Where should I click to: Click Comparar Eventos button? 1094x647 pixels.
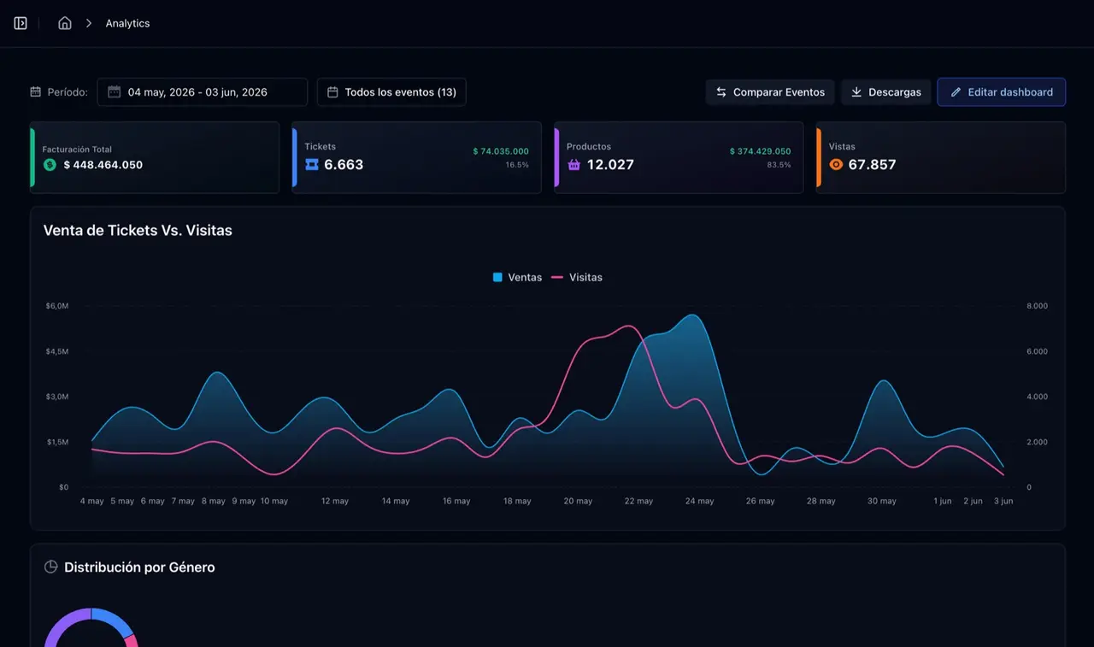(770, 92)
